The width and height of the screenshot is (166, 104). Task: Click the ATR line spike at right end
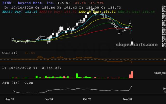132,86
